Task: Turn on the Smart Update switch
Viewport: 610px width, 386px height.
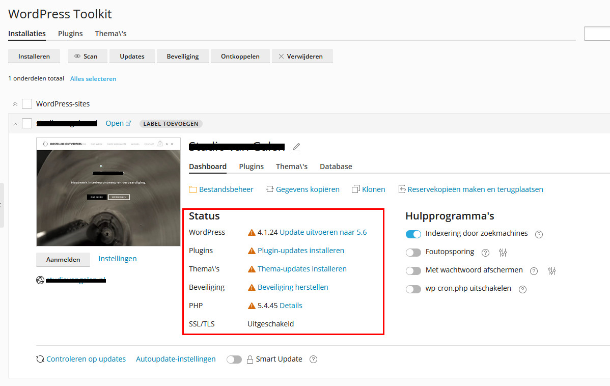Action: (x=234, y=360)
